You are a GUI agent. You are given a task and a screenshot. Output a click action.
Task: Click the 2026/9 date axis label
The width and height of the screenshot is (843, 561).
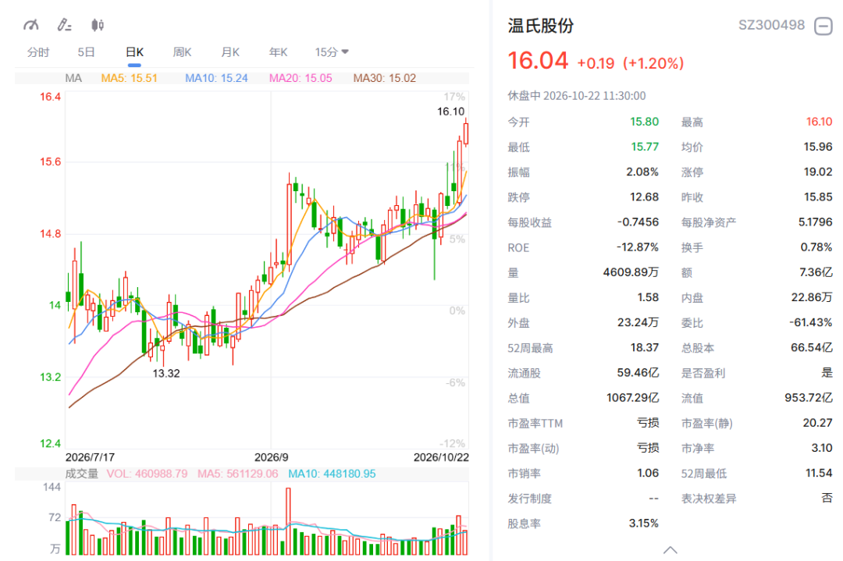[271, 457]
